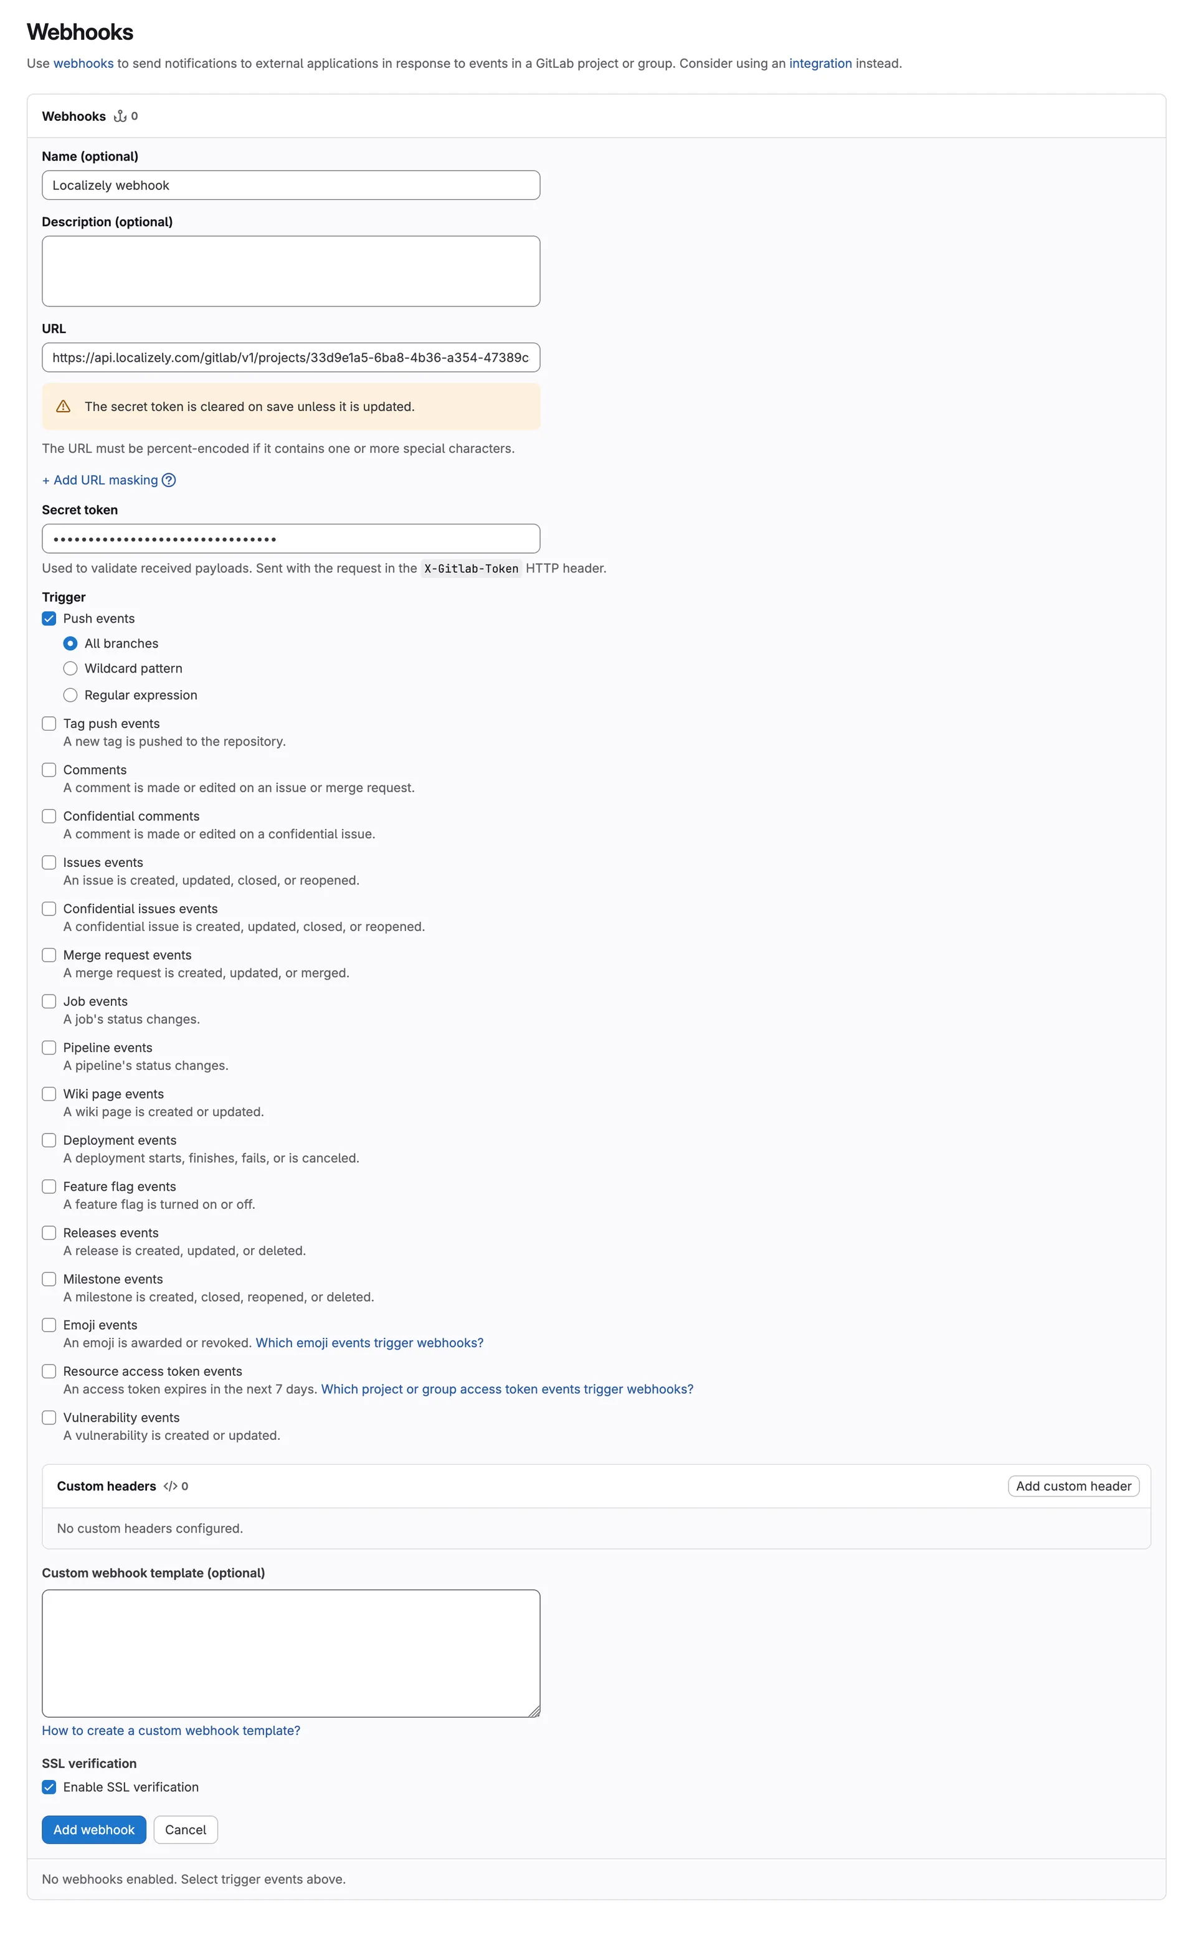This screenshot has width=1196, height=1935.
Task: Open the URL masking help question mark icon
Action: [x=169, y=480]
